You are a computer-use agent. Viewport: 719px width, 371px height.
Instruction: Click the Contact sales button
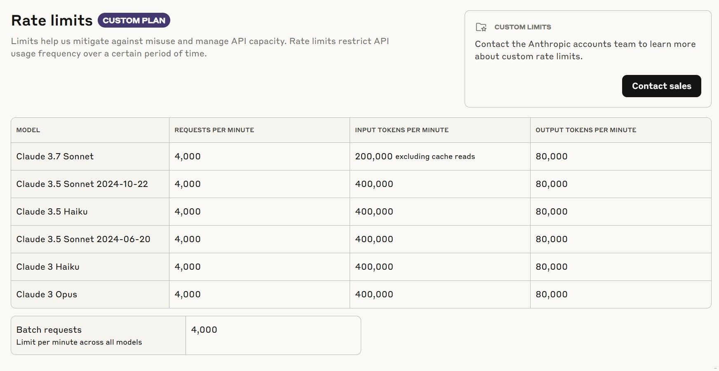click(661, 86)
